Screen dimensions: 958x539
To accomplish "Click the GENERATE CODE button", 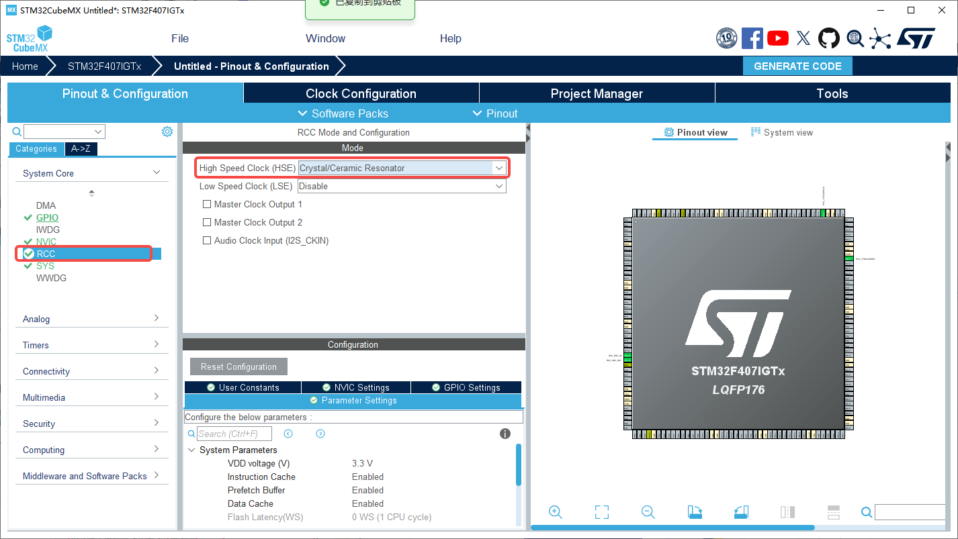I will point(797,66).
